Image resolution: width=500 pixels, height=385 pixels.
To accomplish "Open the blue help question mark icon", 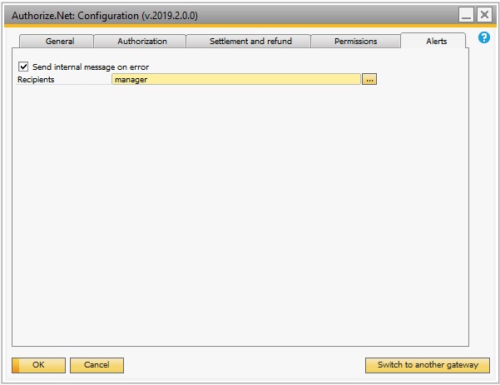I will click(483, 37).
